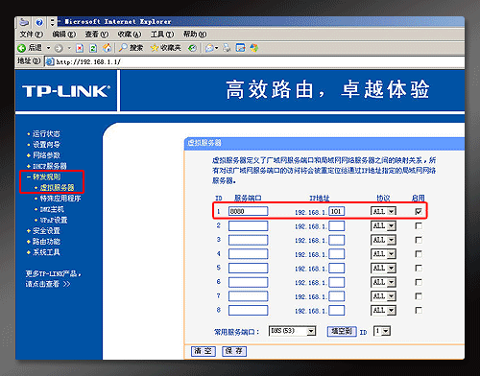This screenshot has width=480, height=376.
Task: Click the TP-LINK logo
Action: coord(66,91)
